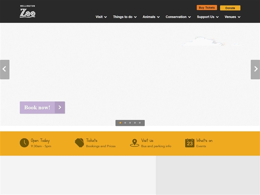Click the clock icon beside Open Today
The image size is (260, 195).
pyautogui.click(x=24, y=143)
